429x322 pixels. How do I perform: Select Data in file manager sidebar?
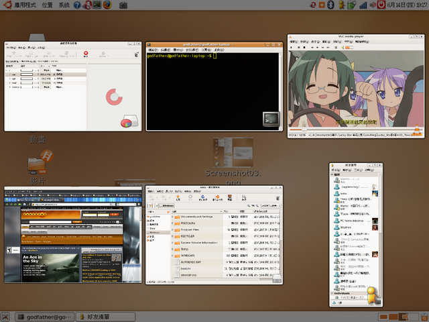[152, 228]
